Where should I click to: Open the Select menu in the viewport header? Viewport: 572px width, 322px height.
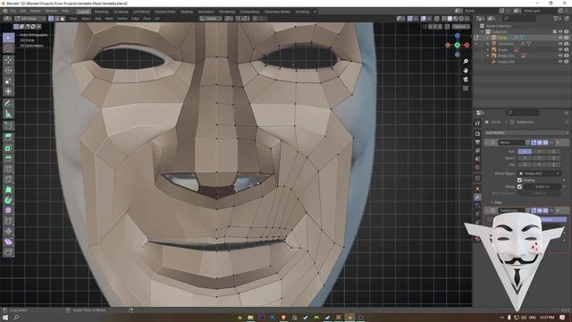tap(86, 18)
